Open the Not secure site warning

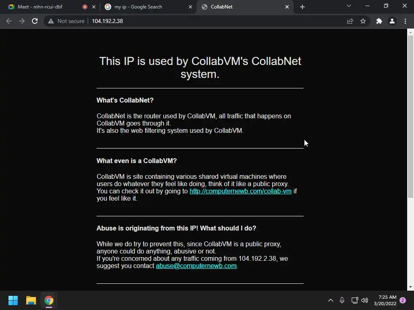pyautogui.click(x=66, y=21)
